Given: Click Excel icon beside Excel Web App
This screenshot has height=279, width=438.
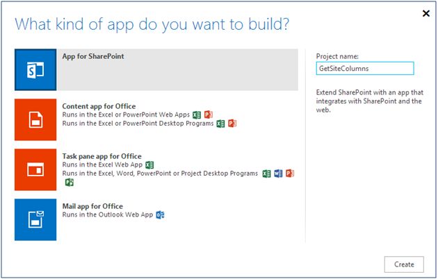Looking at the screenshot, I should [x=149, y=165].
